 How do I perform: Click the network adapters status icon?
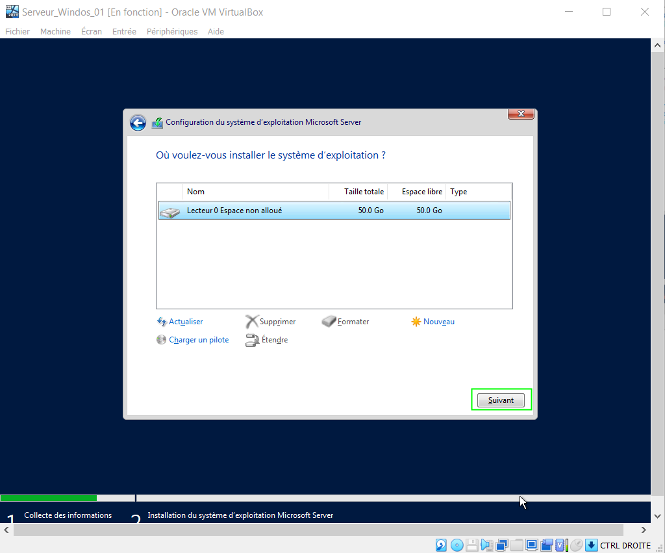point(501,545)
